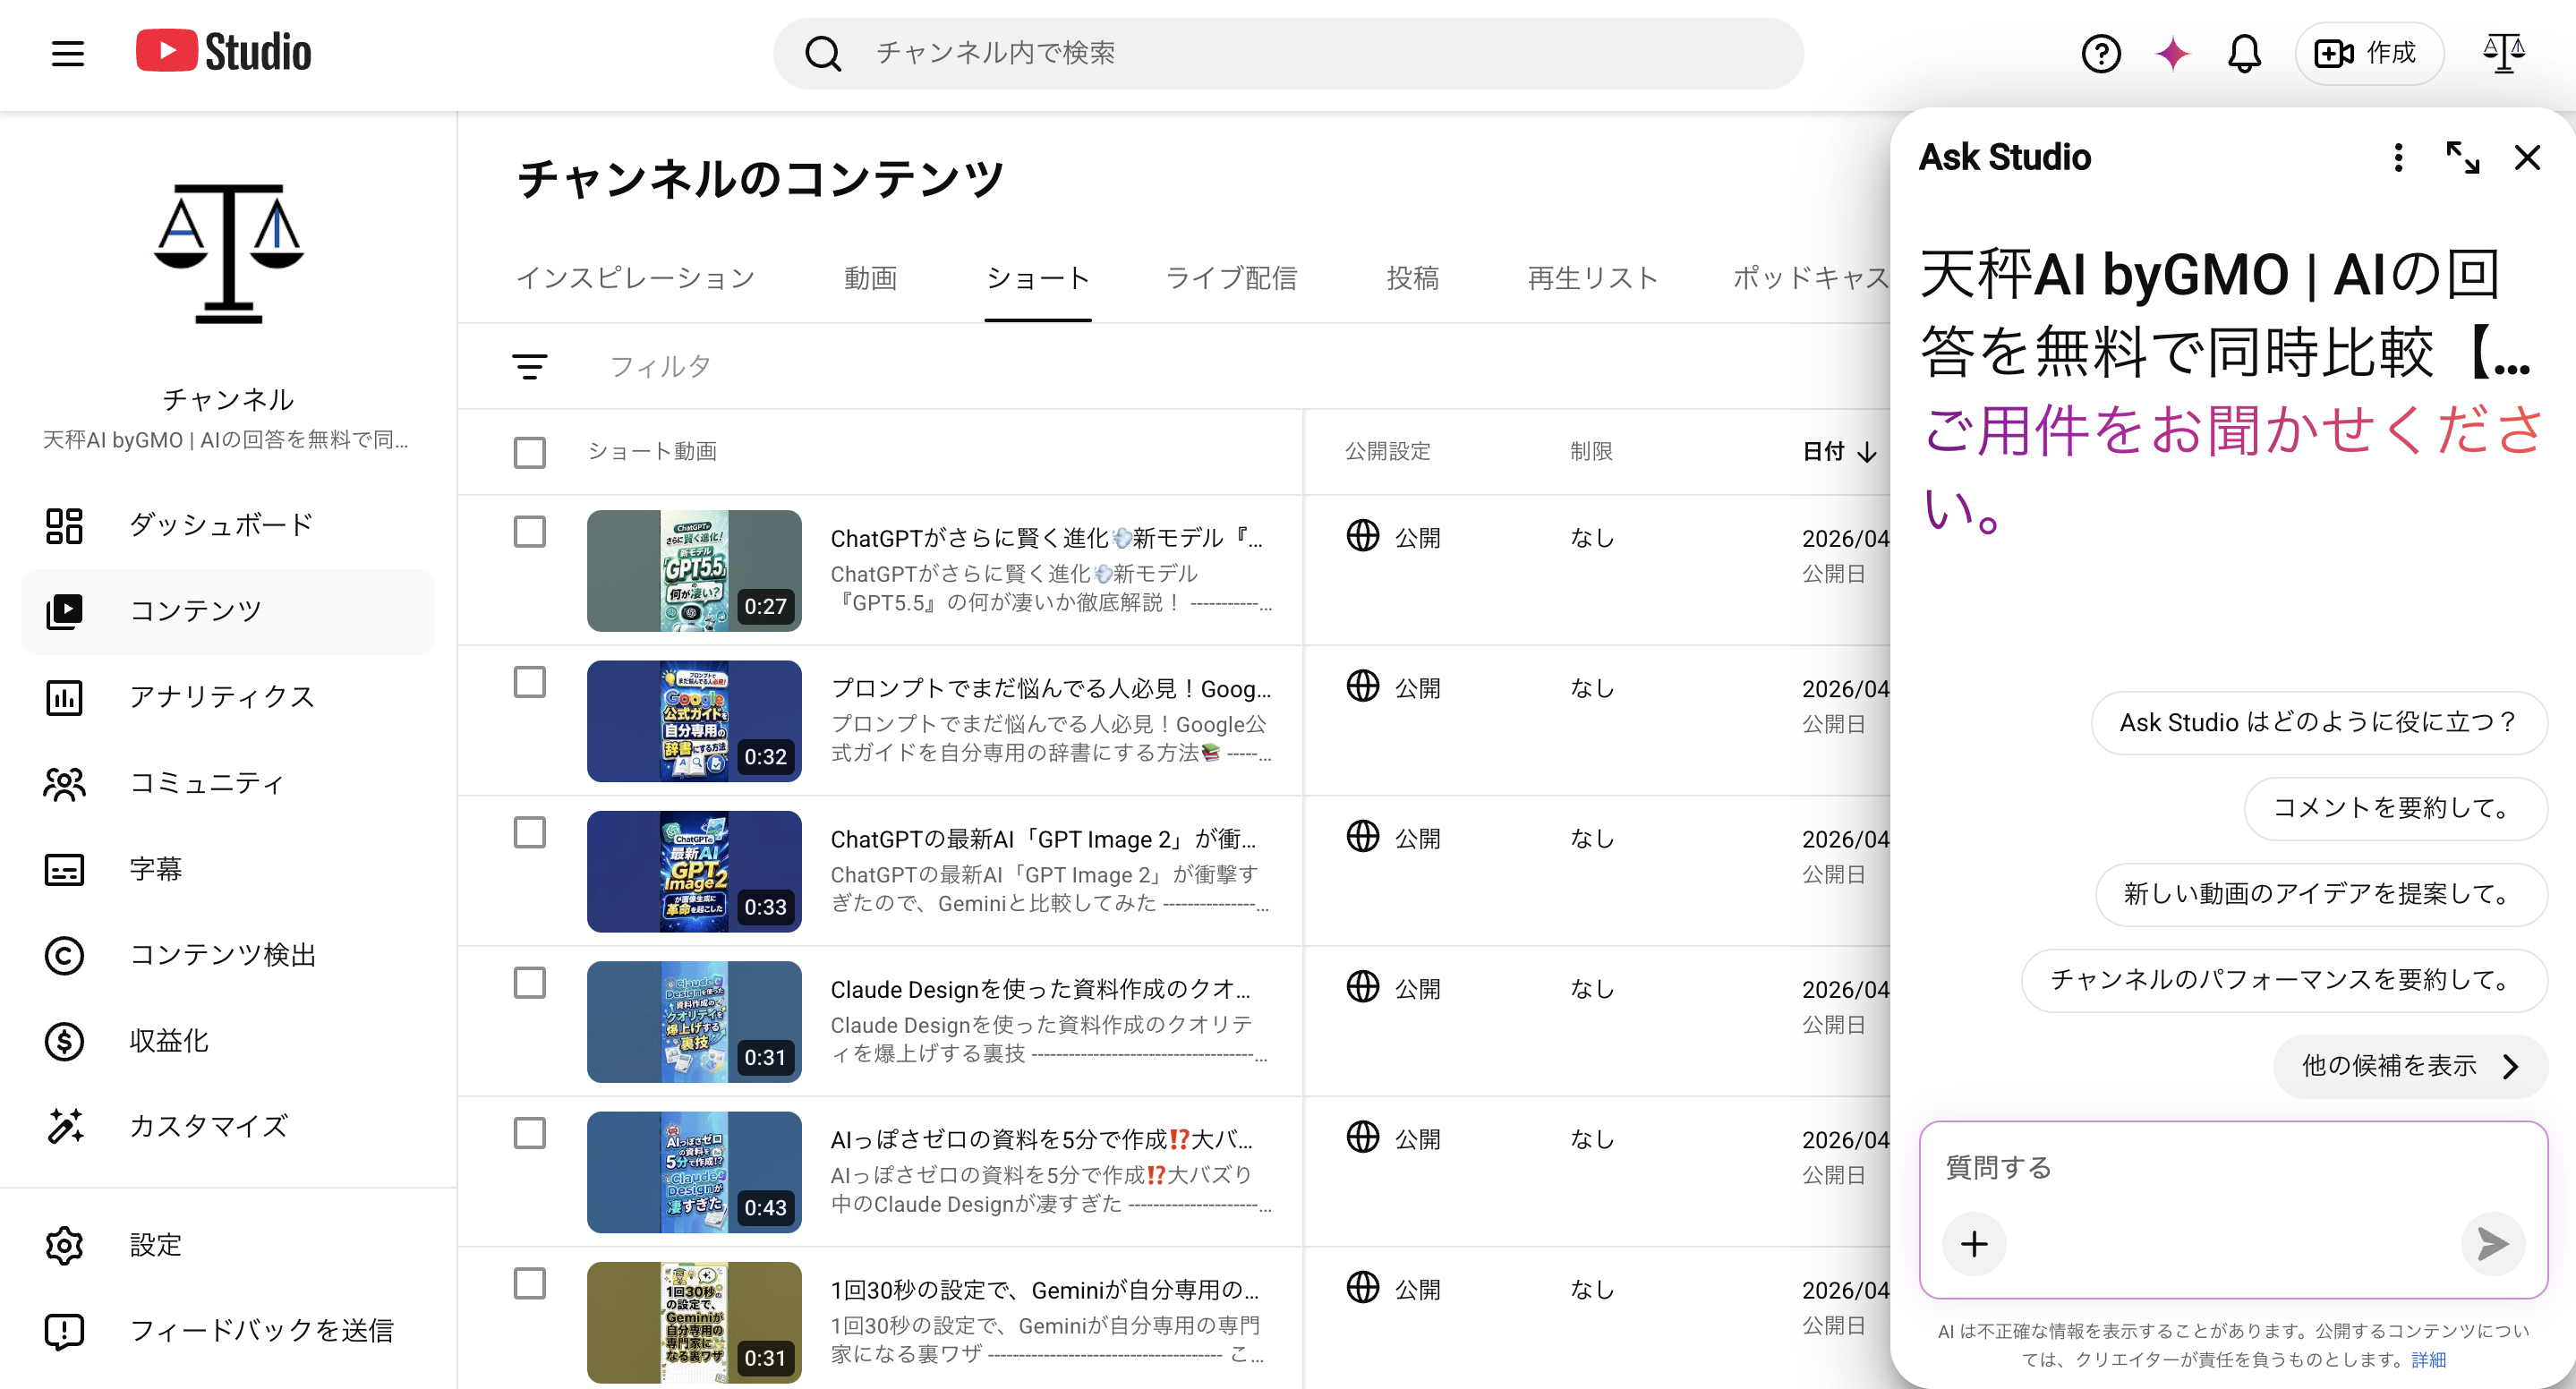Click the filter icon

tap(529, 367)
